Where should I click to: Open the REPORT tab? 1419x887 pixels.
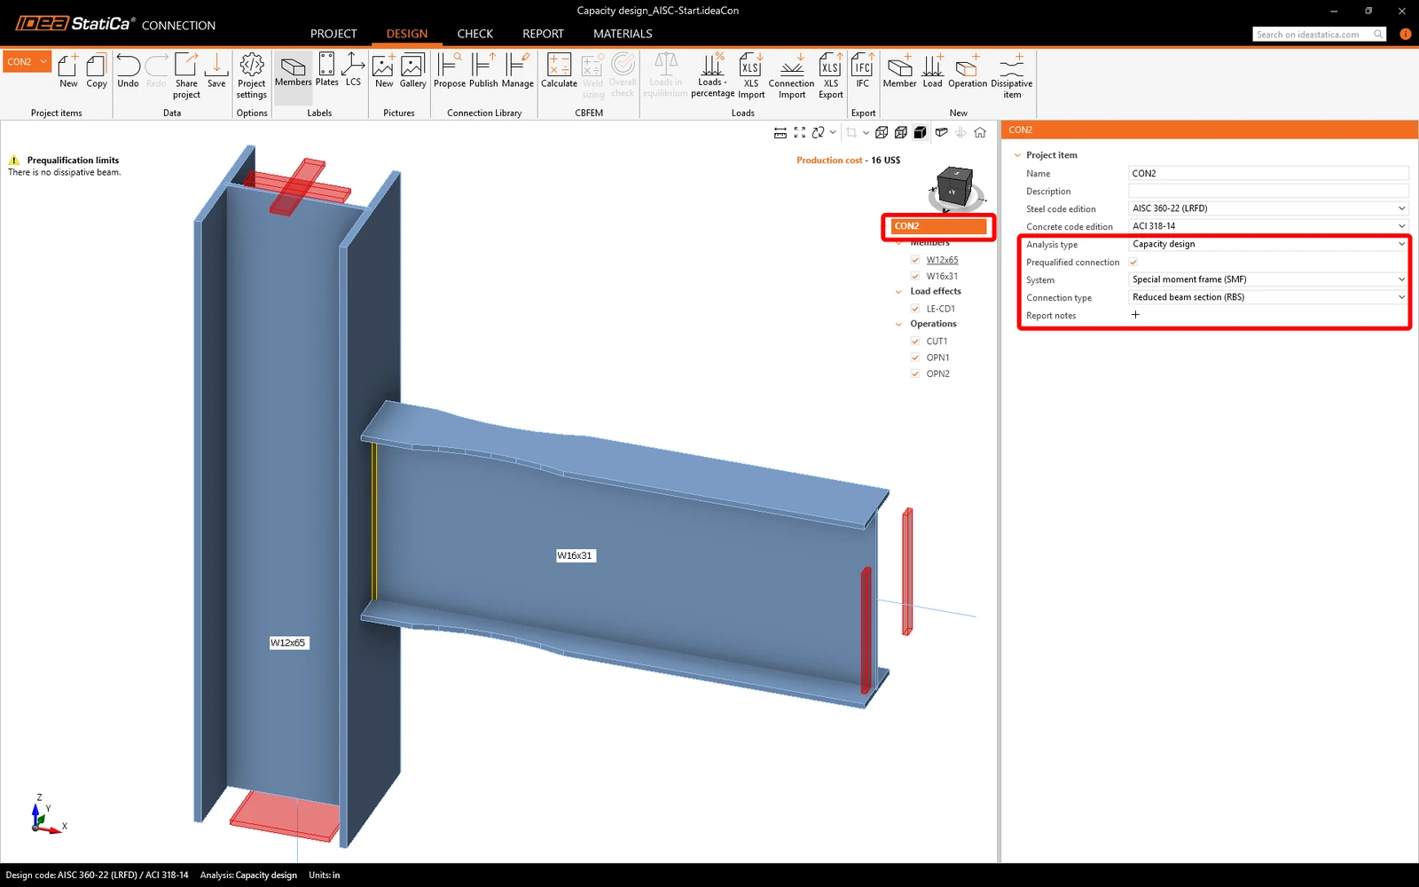click(x=543, y=34)
